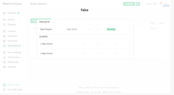Open My Desk home icon
Viewport: 174px width, 95px height.
click(4, 13)
